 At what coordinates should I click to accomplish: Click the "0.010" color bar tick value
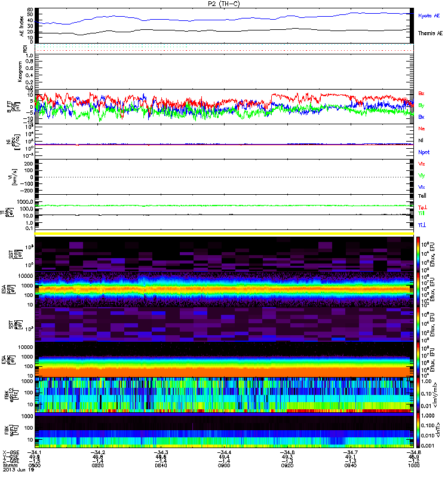coord(427,436)
